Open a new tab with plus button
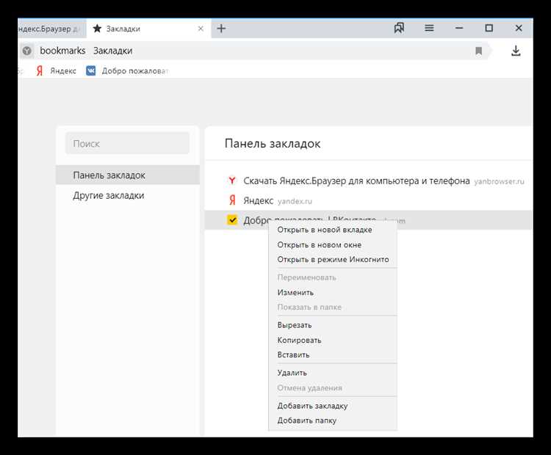The image size is (551, 455). pos(221,29)
